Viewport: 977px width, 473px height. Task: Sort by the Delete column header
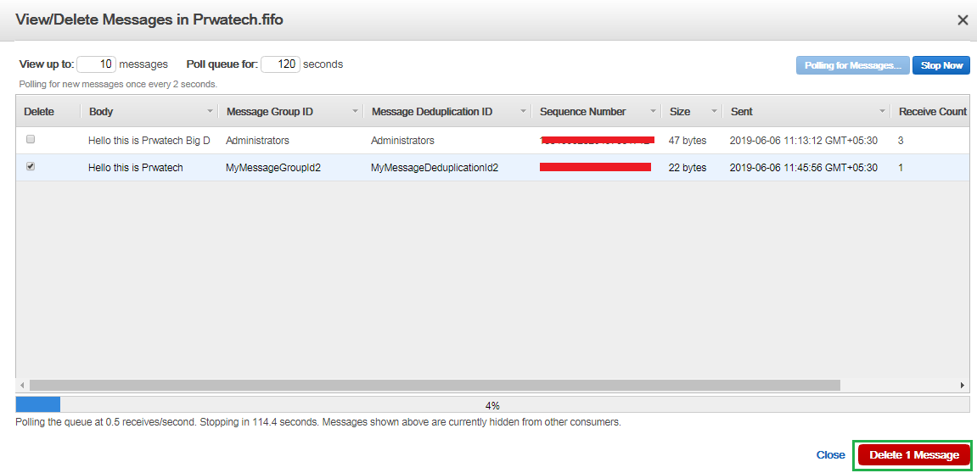coord(39,112)
